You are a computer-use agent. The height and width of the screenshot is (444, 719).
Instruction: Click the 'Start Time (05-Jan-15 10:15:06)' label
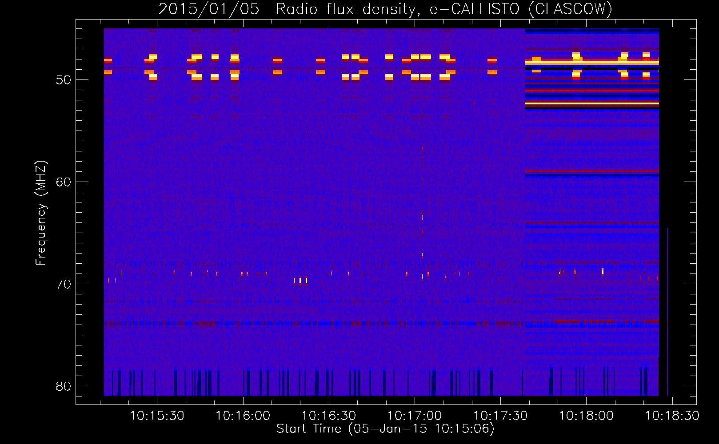pos(385,429)
